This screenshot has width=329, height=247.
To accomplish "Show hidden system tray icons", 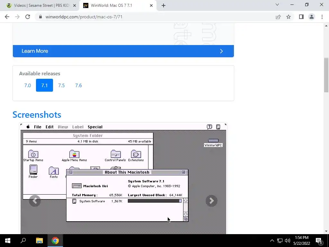I will pyautogui.click(x=272, y=241).
